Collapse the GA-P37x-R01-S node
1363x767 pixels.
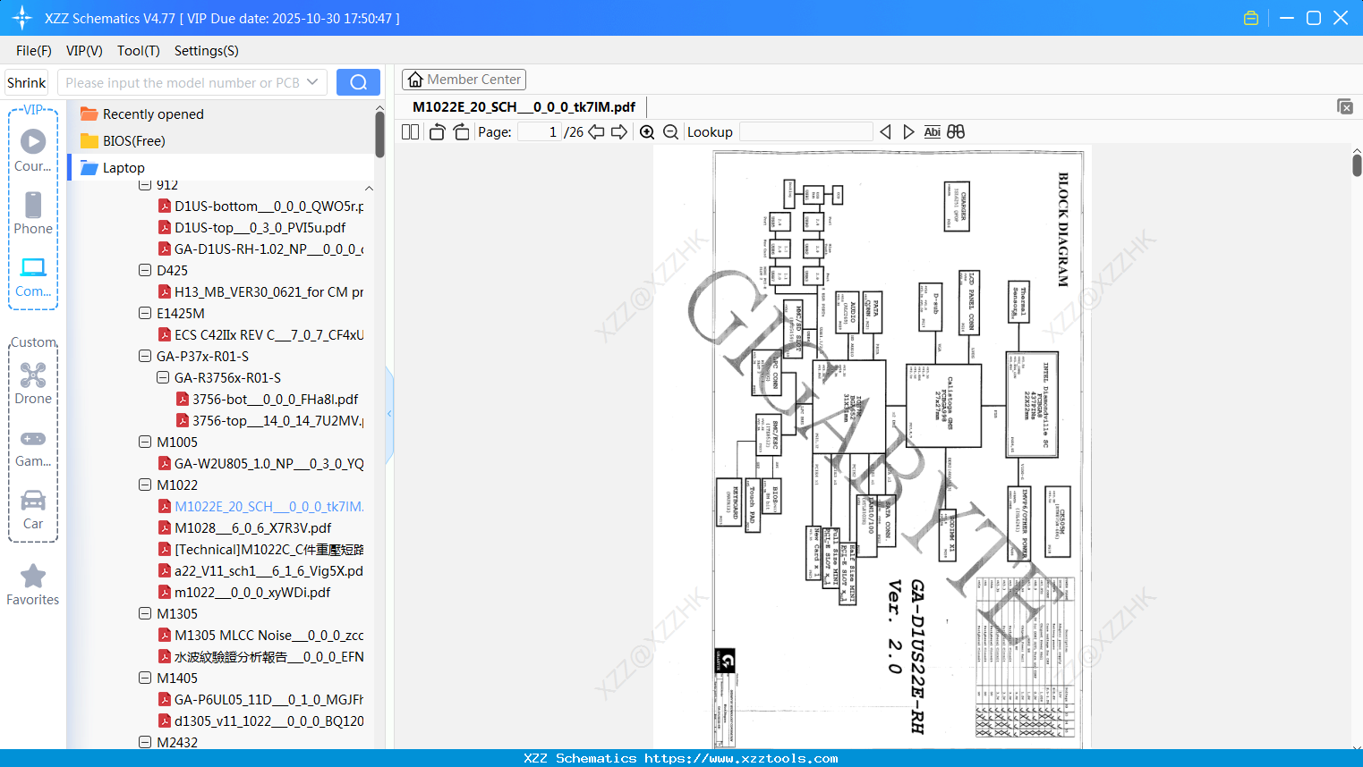tap(145, 356)
